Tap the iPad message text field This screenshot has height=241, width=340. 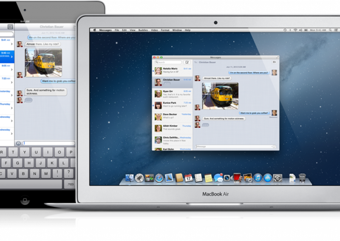48,143
